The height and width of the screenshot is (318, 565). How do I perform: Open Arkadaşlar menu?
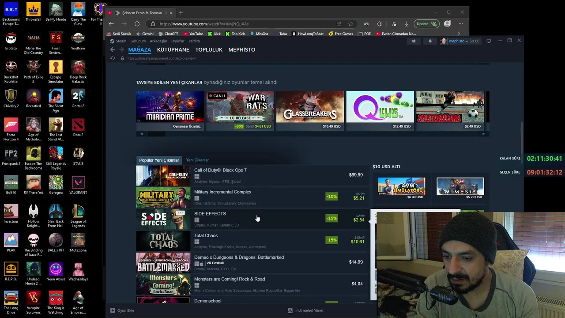pyautogui.click(x=158, y=41)
